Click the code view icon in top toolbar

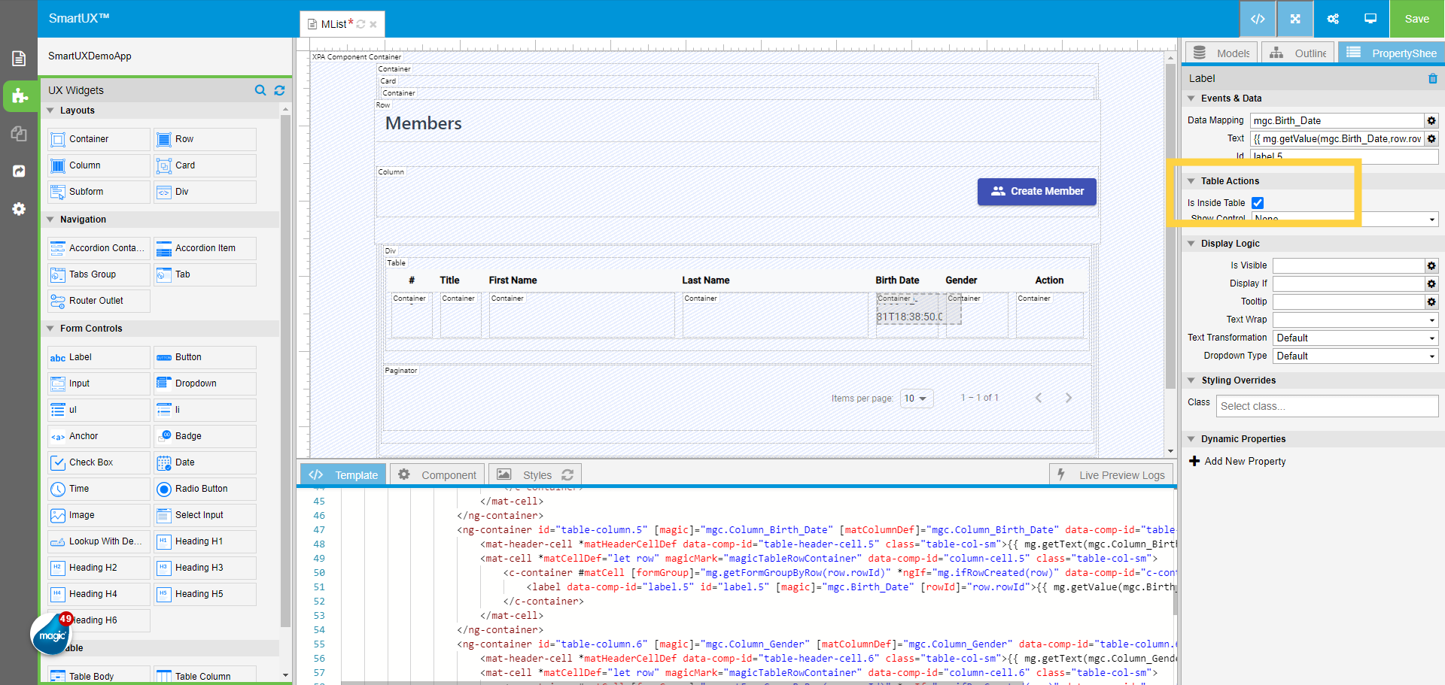pos(1258,19)
